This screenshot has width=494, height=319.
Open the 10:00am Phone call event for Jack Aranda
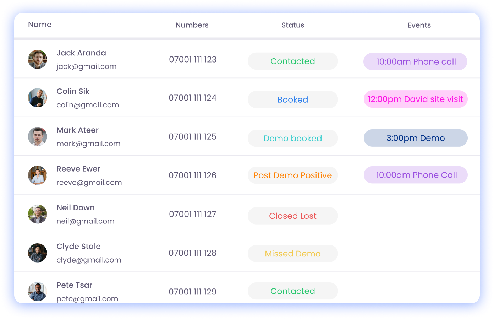click(x=416, y=61)
